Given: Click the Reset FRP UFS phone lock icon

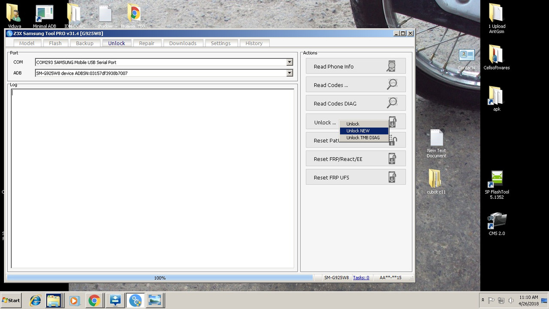Looking at the screenshot, I should [x=392, y=177].
